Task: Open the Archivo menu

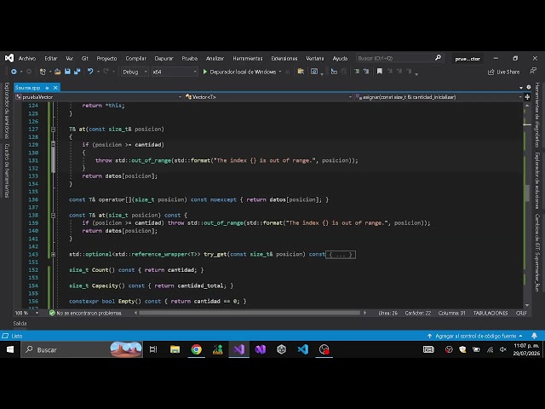Action: tap(27, 59)
